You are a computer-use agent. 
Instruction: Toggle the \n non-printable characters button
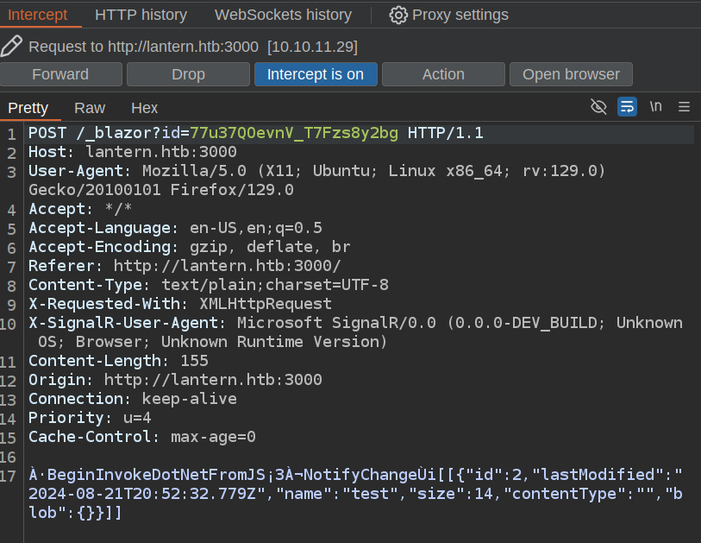coord(656,107)
